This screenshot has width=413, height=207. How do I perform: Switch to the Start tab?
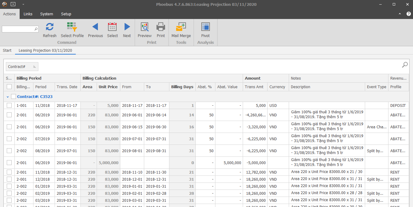(x=7, y=50)
